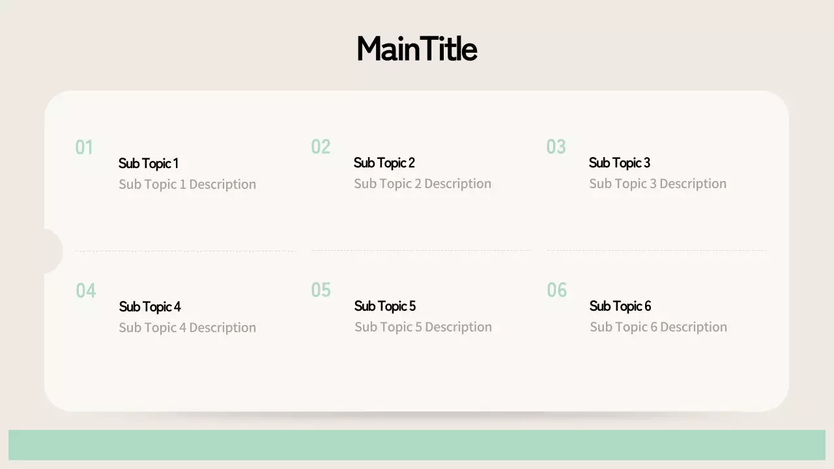This screenshot has width=834, height=469.
Task: Click the Sub Topic 5 Description text
Action: point(423,327)
